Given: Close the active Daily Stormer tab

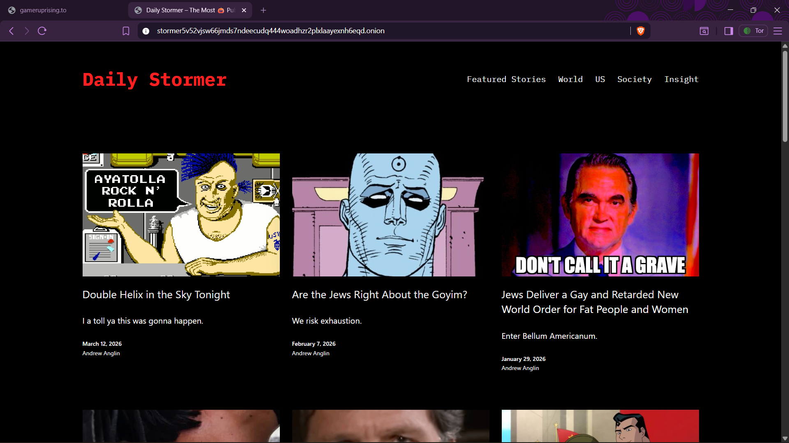Looking at the screenshot, I should 244,10.
